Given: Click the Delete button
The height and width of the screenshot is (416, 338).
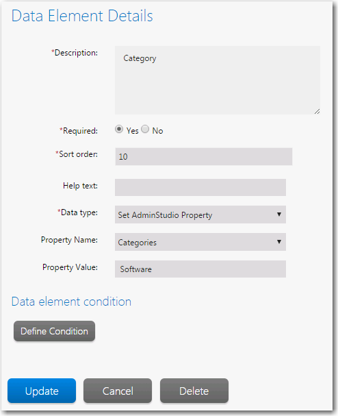Looking at the screenshot, I should [194, 391].
